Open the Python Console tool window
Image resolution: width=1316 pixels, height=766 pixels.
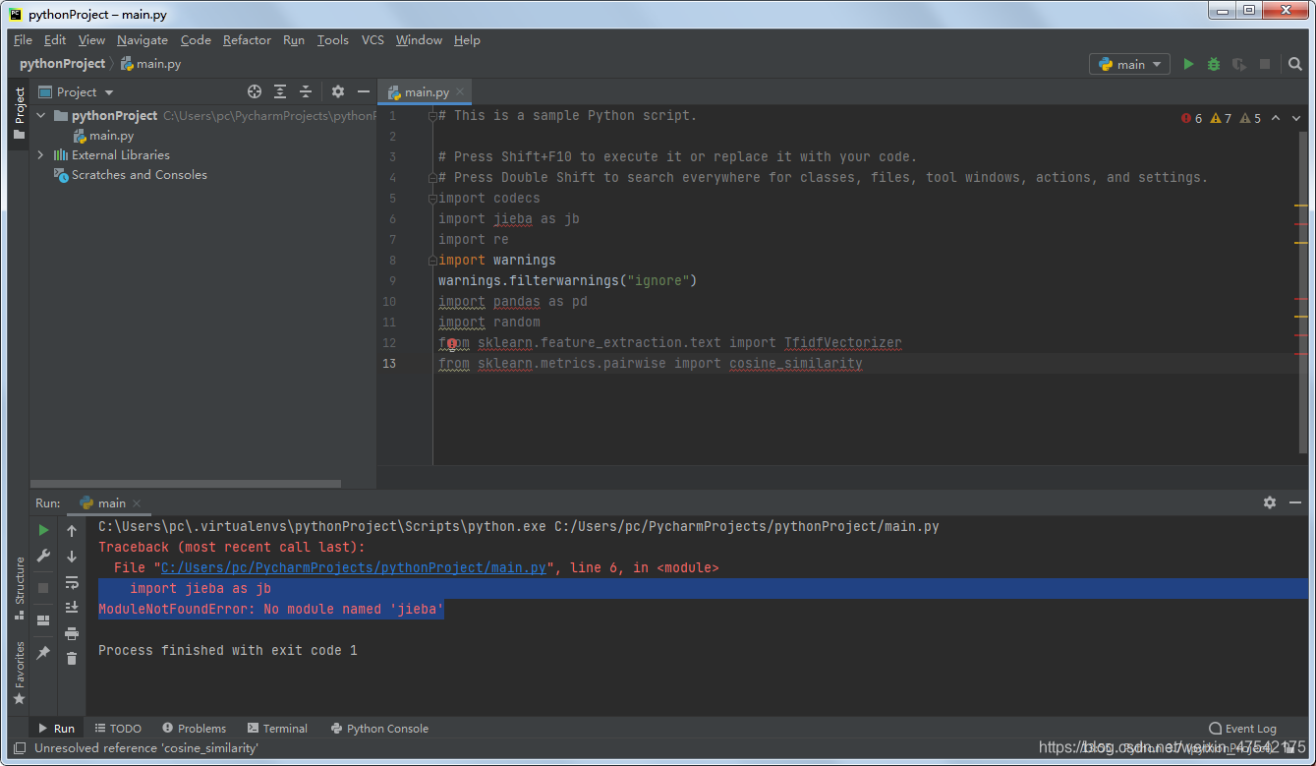pyautogui.click(x=379, y=729)
